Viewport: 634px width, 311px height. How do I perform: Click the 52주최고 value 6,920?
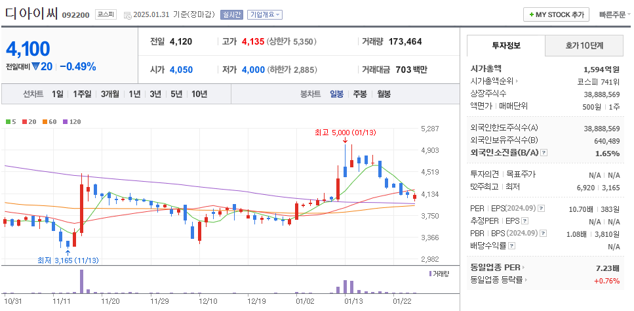point(588,187)
